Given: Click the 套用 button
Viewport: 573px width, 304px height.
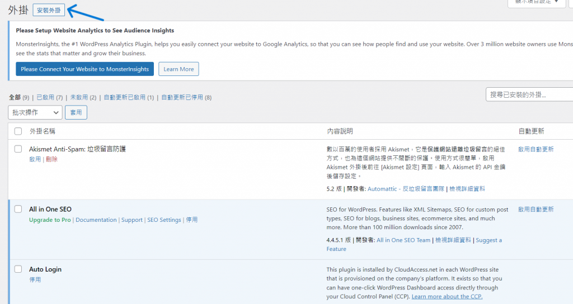Looking at the screenshot, I should [x=76, y=112].
